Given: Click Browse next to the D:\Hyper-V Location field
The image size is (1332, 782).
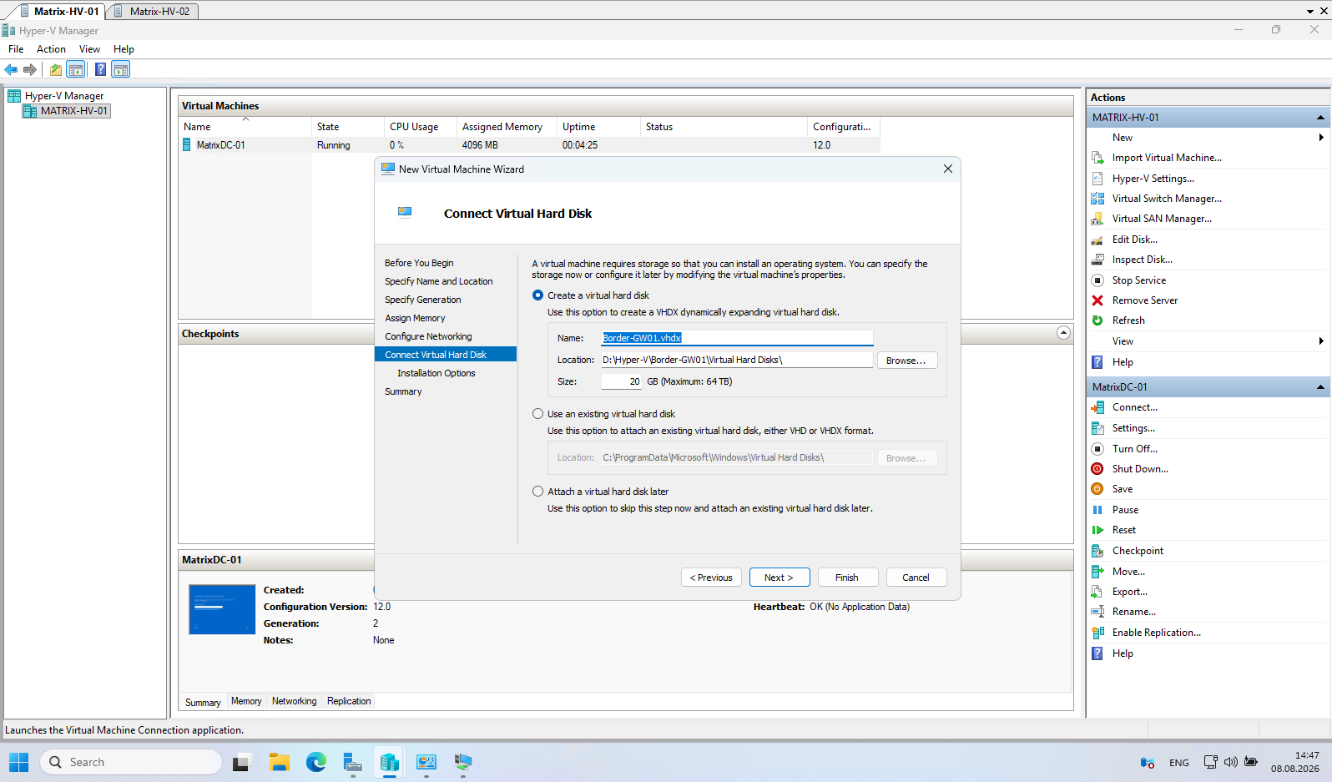Looking at the screenshot, I should click(x=906, y=361).
